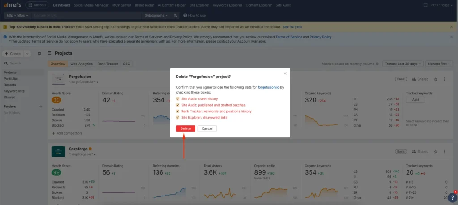Toggle the sidebar hamburger icon next to Projects
Image resolution: width=458 pixels, height=205 pixels.
click(x=50, y=53)
